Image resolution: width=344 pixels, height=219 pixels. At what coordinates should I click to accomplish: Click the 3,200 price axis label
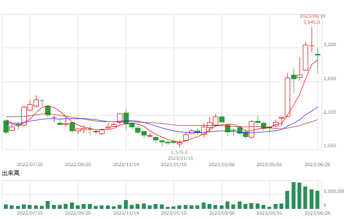click(x=330, y=45)
